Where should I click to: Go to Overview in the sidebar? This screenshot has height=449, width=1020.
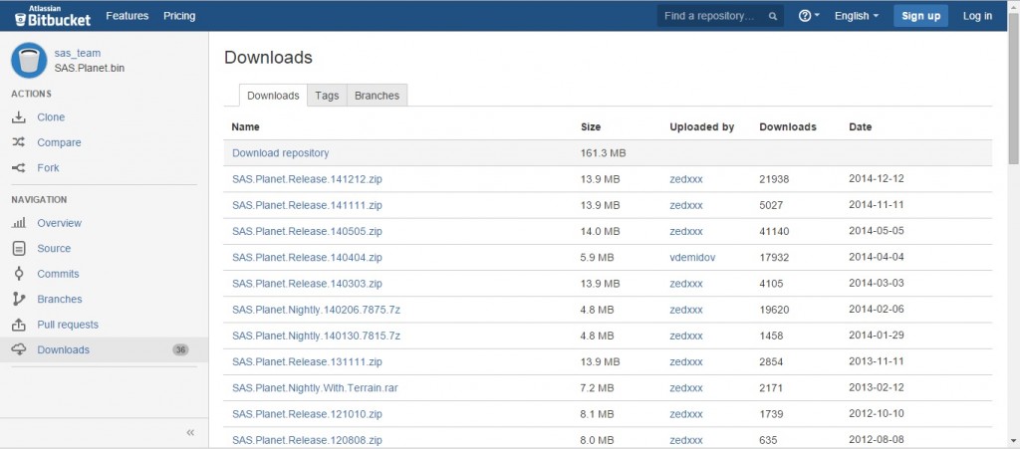pos(59,223)
